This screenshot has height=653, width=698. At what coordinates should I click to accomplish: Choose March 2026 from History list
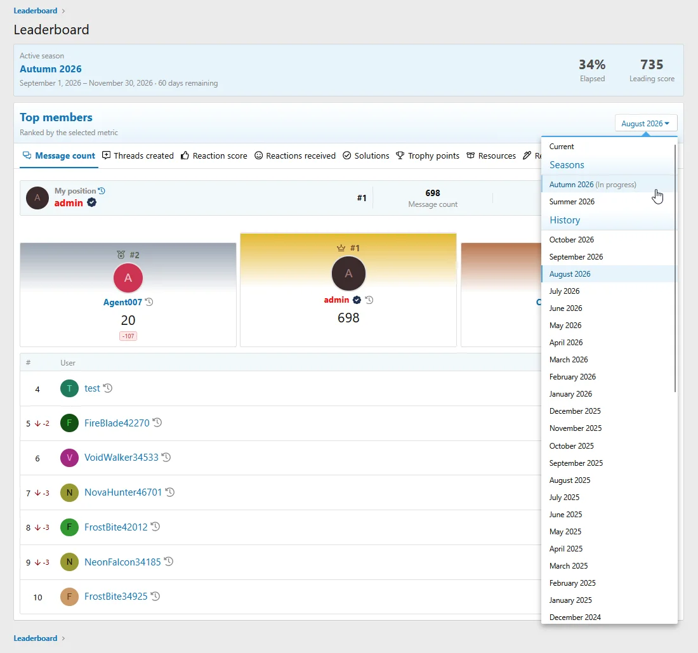(x=608, y=360)
